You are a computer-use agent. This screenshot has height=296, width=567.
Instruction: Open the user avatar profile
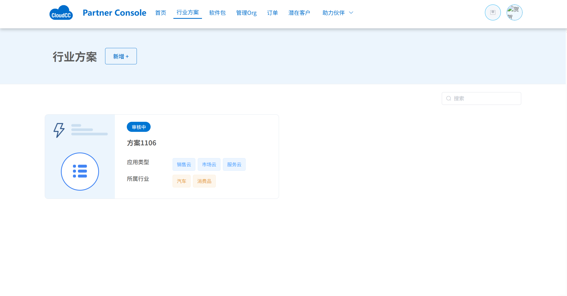click(x=514, y=12)
